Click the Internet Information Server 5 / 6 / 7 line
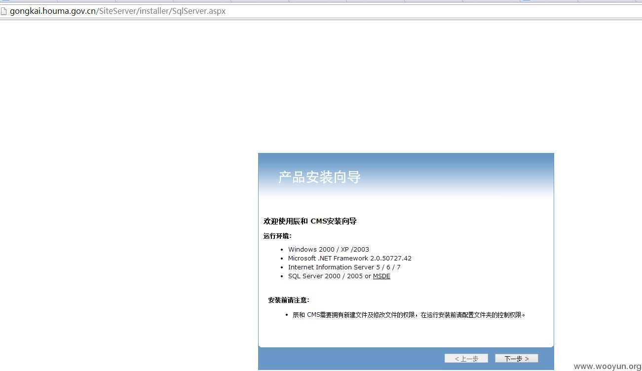642x371 pixels. coord(344,267)
